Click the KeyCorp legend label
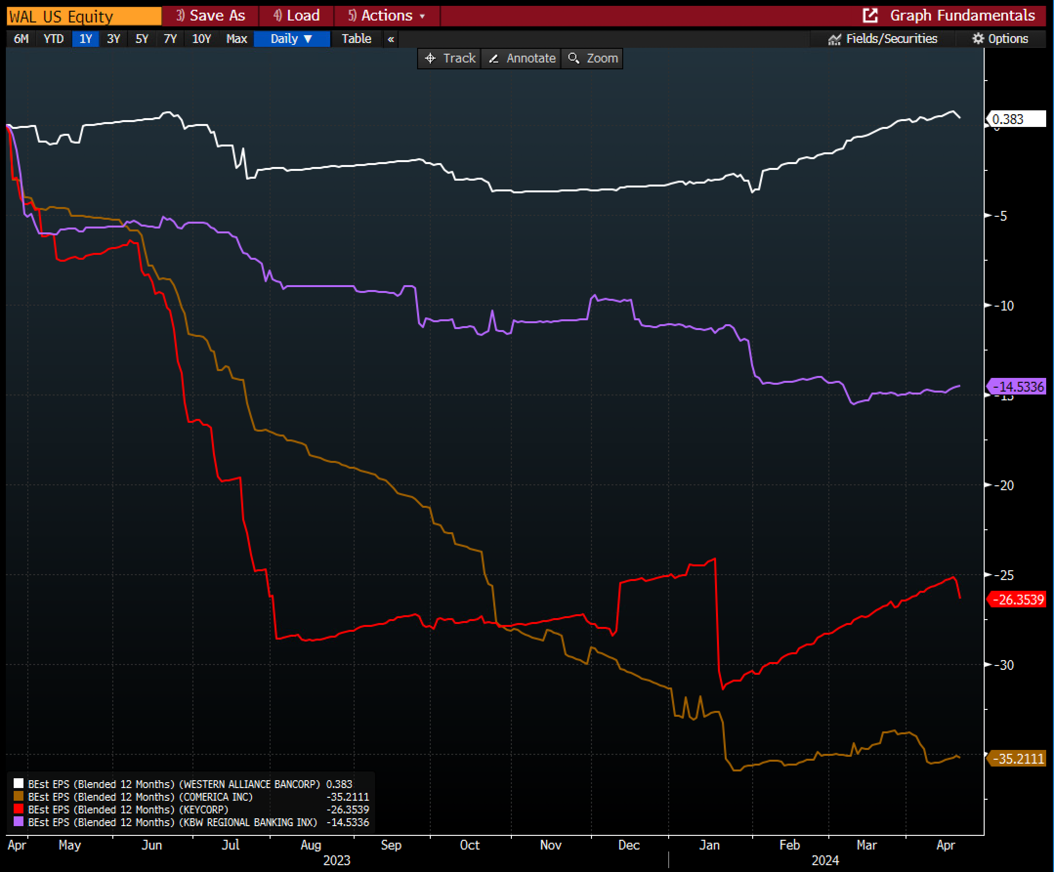 (128, 810)
